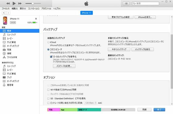Click the 書類とデータ storage segment
173x114 pixels.
[89, 110]
